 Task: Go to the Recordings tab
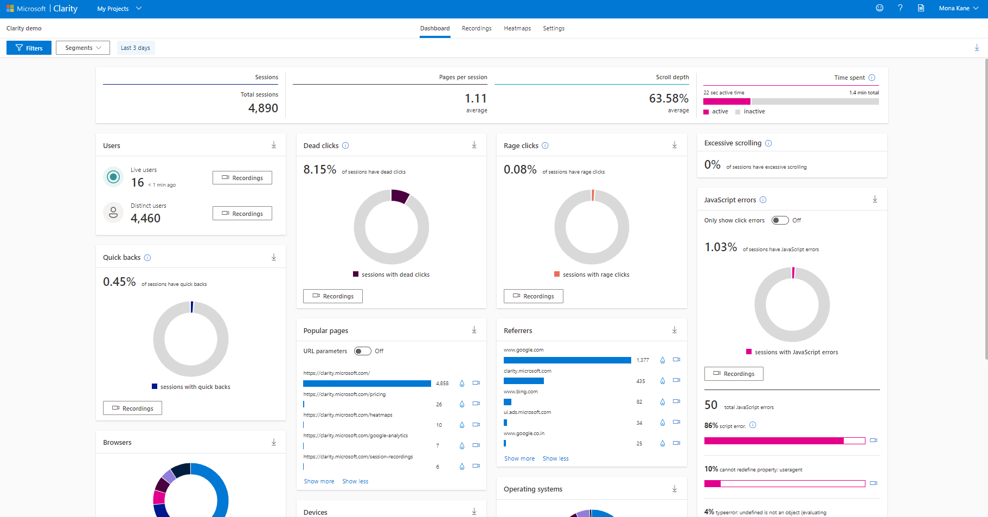point(476,28)
